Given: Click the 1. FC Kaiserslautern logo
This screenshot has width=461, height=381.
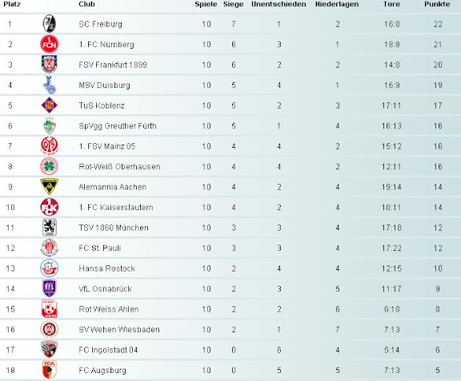Looking at the screenshot, I should pos(49,207).
